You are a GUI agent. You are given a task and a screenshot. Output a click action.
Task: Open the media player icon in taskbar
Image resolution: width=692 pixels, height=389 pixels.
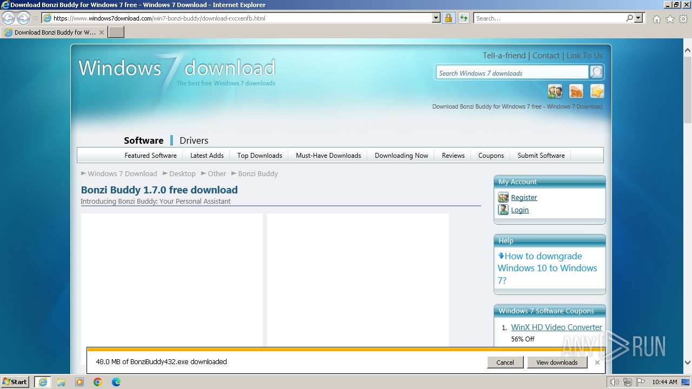pos(79,382)
